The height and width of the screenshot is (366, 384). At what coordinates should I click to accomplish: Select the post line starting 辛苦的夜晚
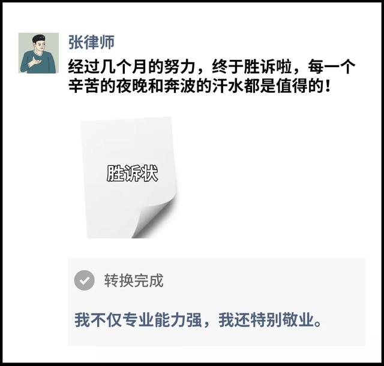tap(200, 86)
